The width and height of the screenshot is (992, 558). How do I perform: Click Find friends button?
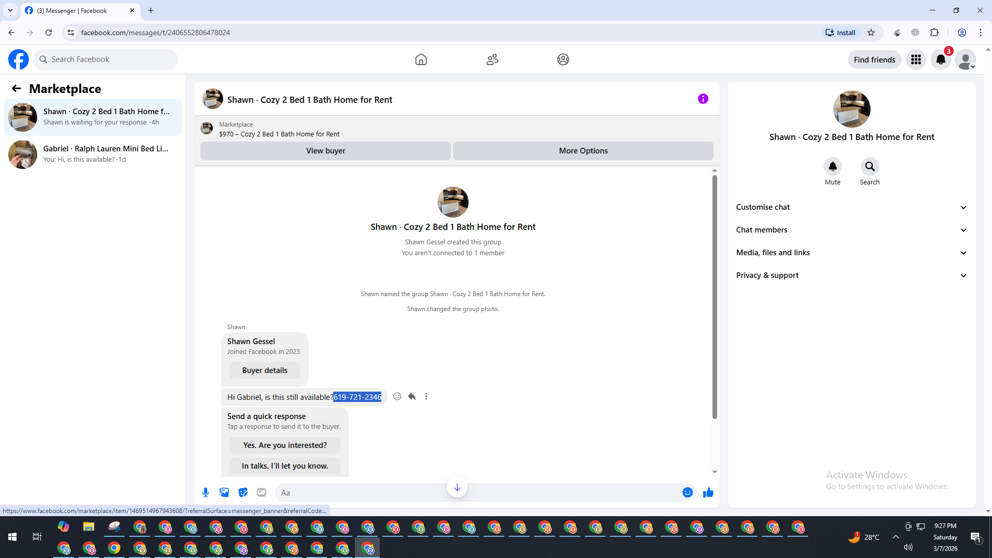tap(875, 59)
